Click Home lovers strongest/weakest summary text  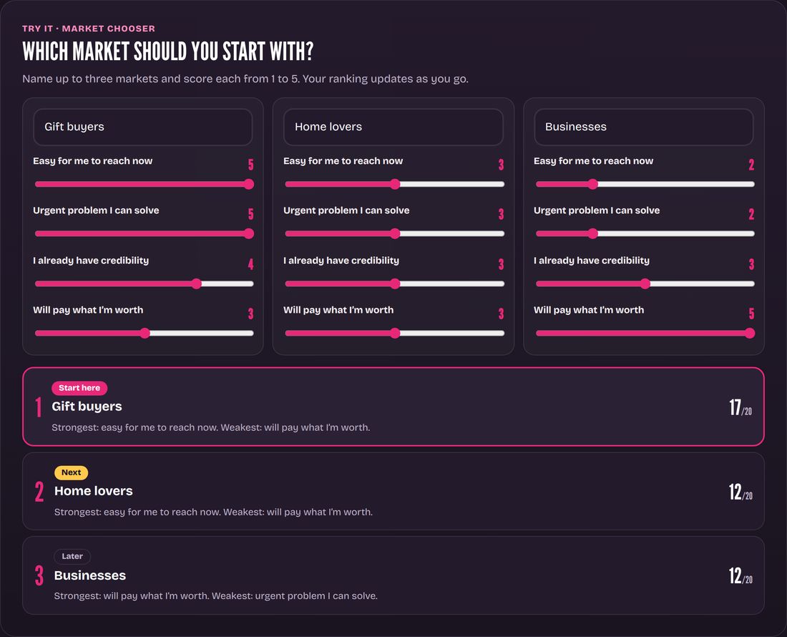click(x=213, y=512)
